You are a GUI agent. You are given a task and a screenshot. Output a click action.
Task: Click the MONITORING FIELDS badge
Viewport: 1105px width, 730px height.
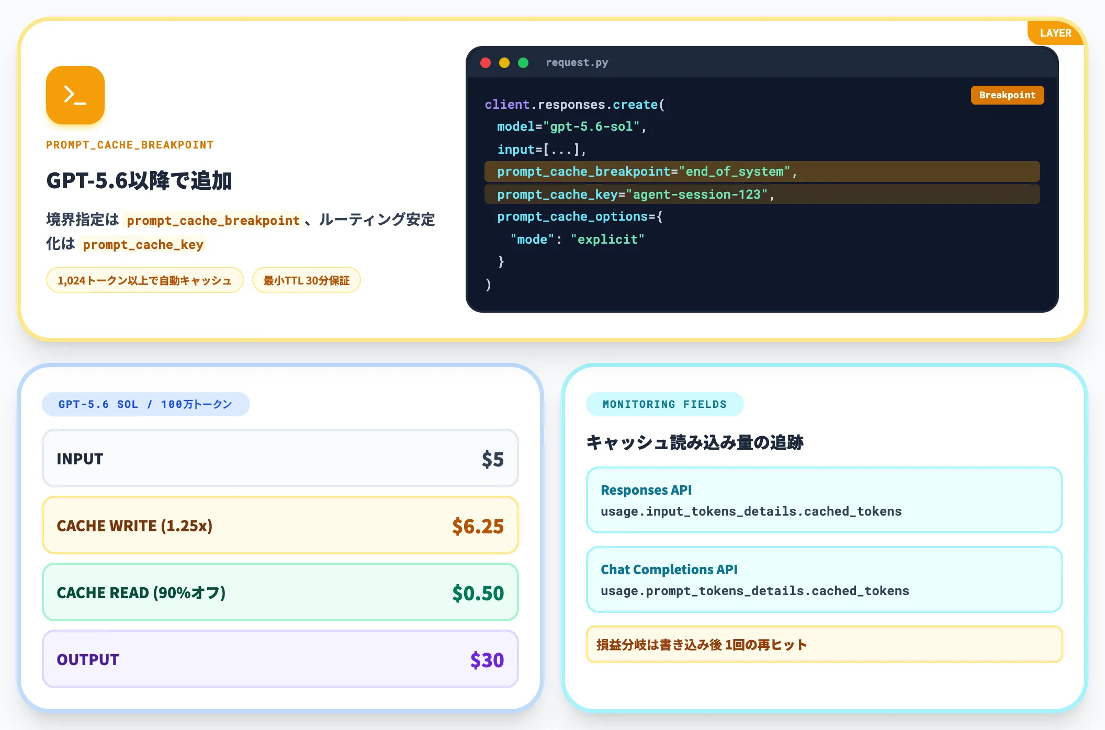664,404
